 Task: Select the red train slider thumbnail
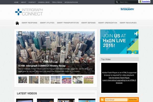88,80
